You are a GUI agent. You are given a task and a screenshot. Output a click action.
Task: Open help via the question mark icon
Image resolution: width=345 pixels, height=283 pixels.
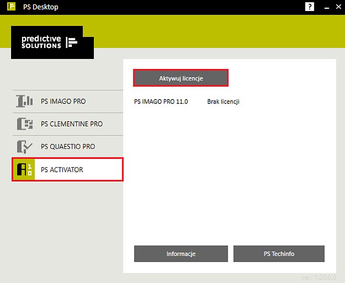pos(310,7)
